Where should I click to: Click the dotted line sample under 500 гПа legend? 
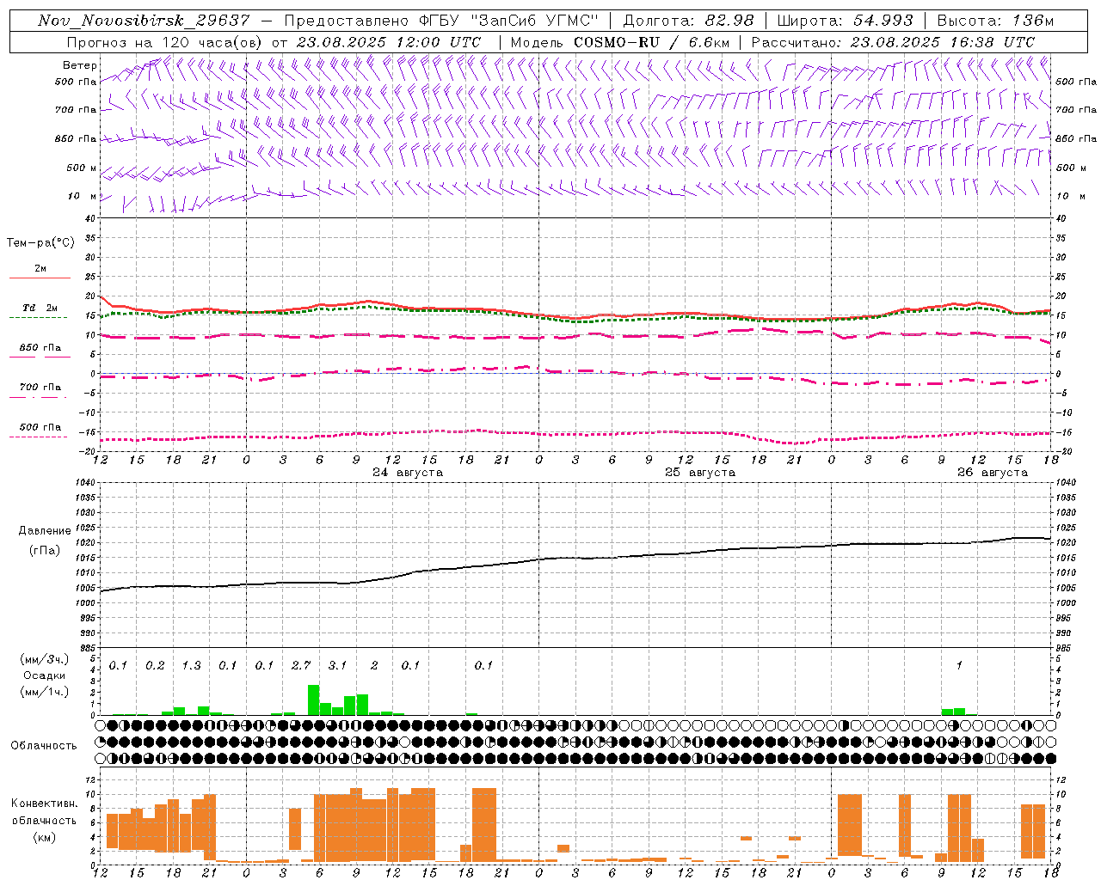point(38,437)
